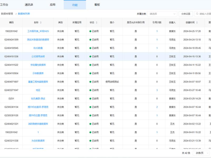This screenshot has height=158, width=211.
Task: Click 数据库列表 breadcrumb
Action: [24, 14]
